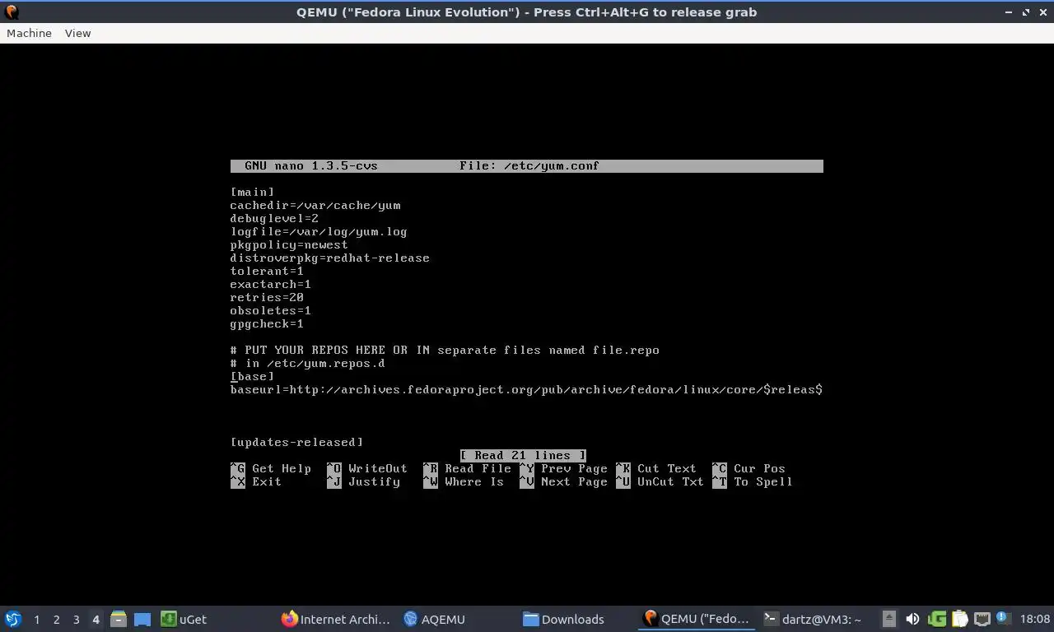The image size is (1054, 632).
Task: Click the eject removable media tray icon
Action: pos(889,619)
